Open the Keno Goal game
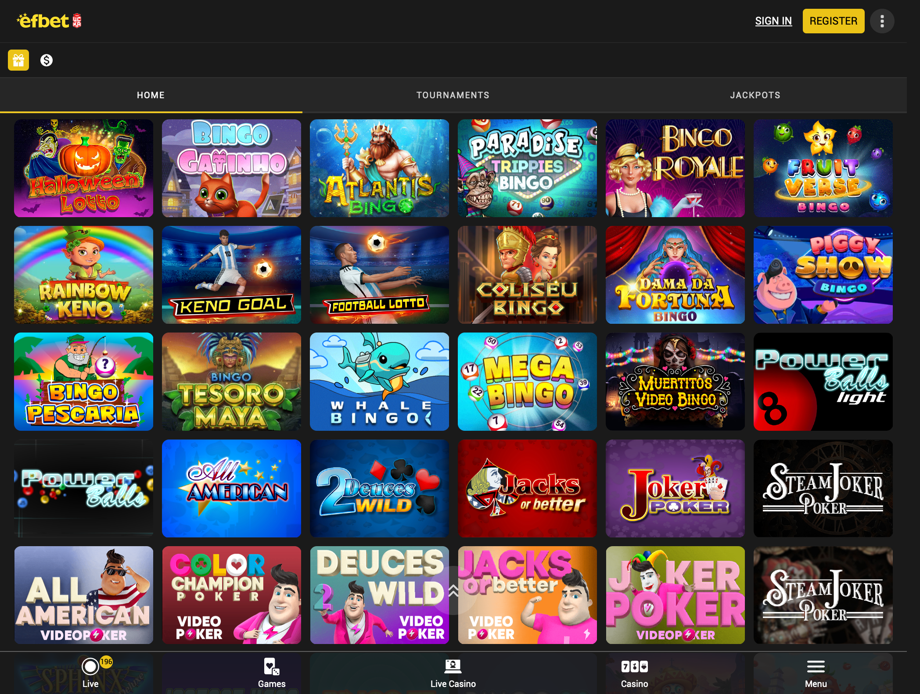Viewport: 920px width, 694px height. pos(231,275)
